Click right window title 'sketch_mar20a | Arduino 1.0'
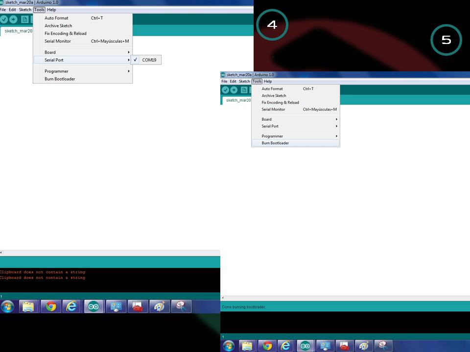Image resolution: width=470 pixels, height=352 pixels. 250,75
